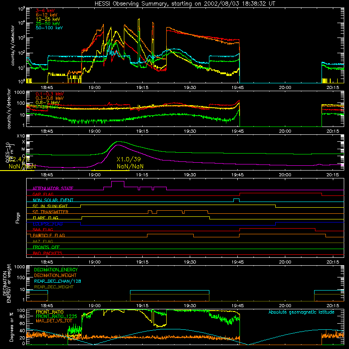This screenshot has height=349, width=349.
Task: Click the Absolute geomagnetic latitude label
Action: pos(301,312)
